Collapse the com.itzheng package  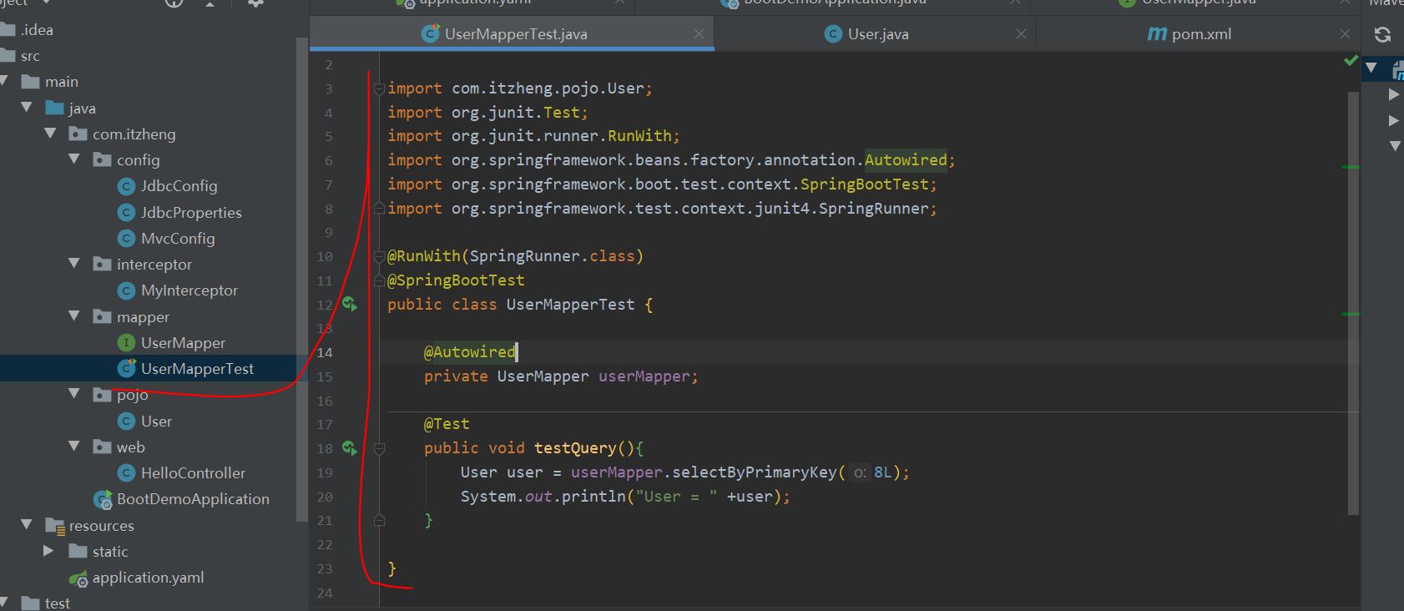(x=50, y=133)
